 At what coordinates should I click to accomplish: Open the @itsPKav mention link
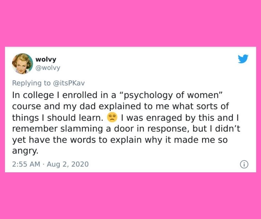point(69,83)
